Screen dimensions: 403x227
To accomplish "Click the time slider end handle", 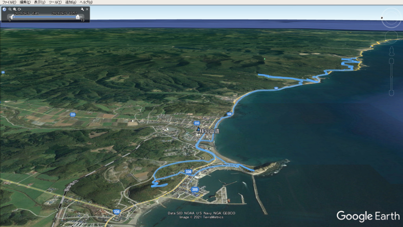I will coord(78,17).
